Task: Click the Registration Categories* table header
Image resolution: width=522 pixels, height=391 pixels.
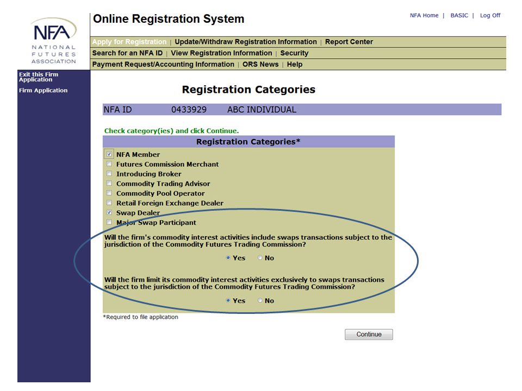Action: click(248, 142)
